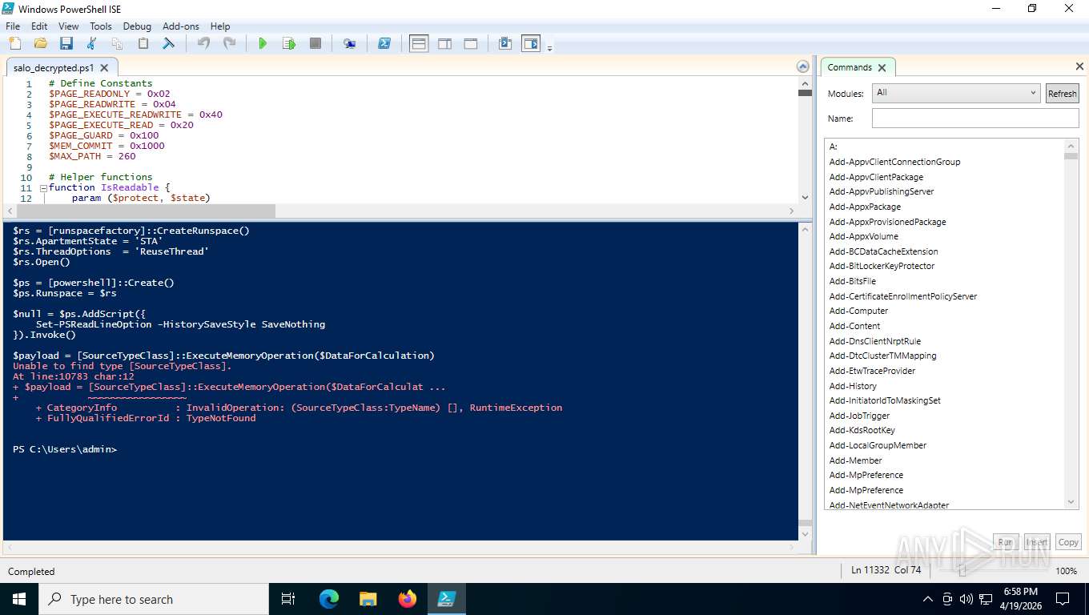Open the Edit menu
1089x615 pixels.
click(39, 26)
